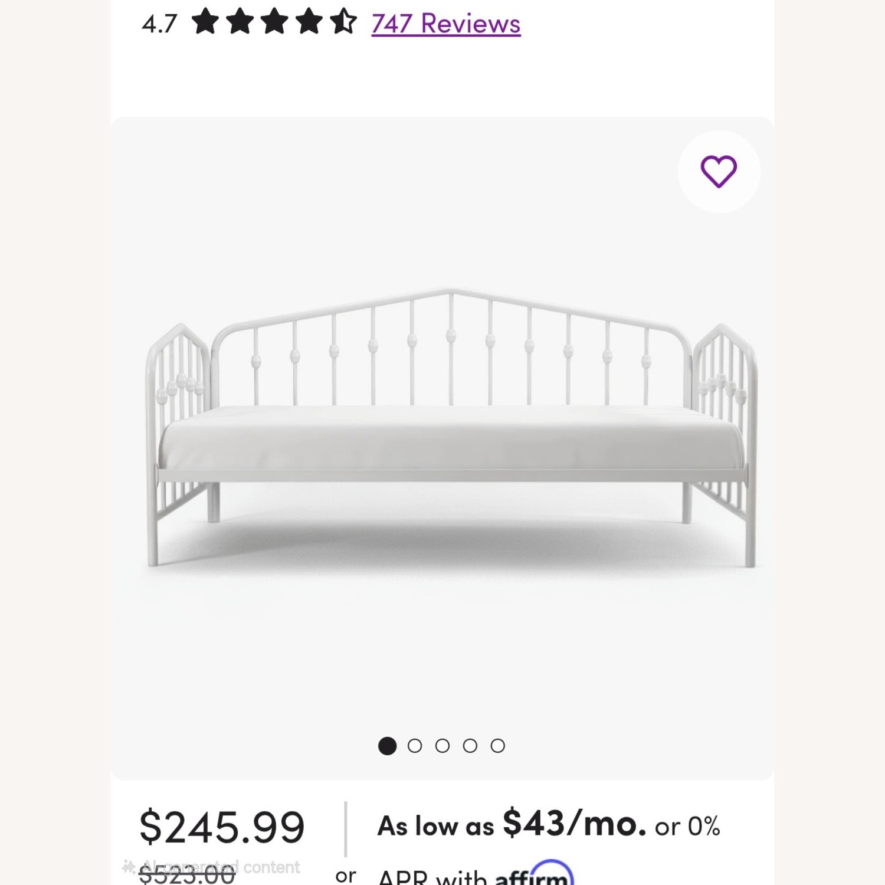Select the active first carousel dot

387,745
